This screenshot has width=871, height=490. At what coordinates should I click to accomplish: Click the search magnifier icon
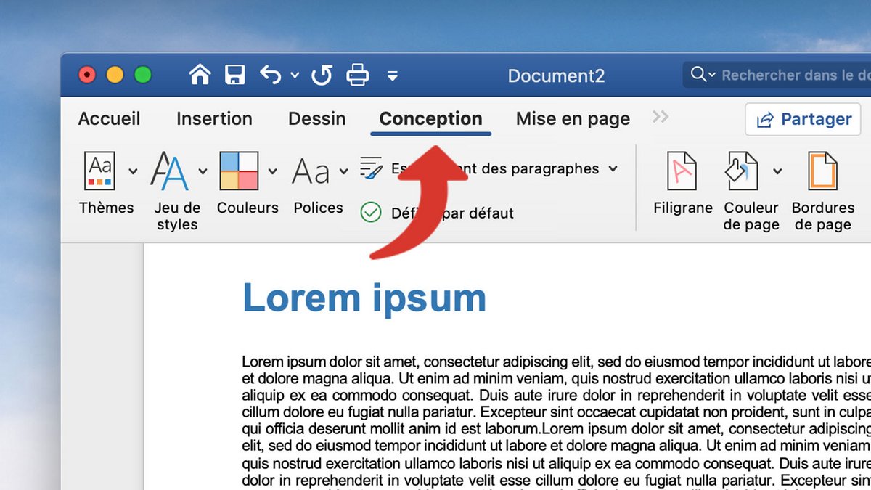[x=698, y=75]
